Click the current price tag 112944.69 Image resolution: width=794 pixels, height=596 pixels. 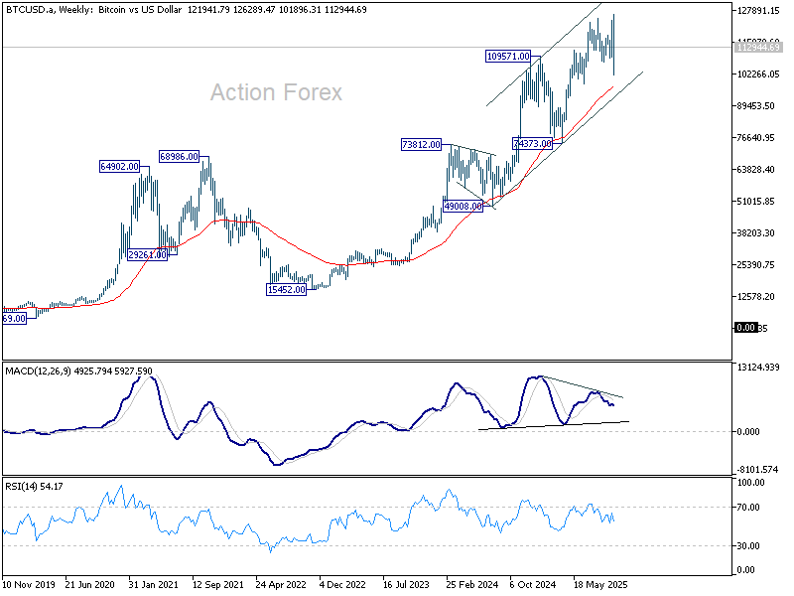(x=758, y=47)
